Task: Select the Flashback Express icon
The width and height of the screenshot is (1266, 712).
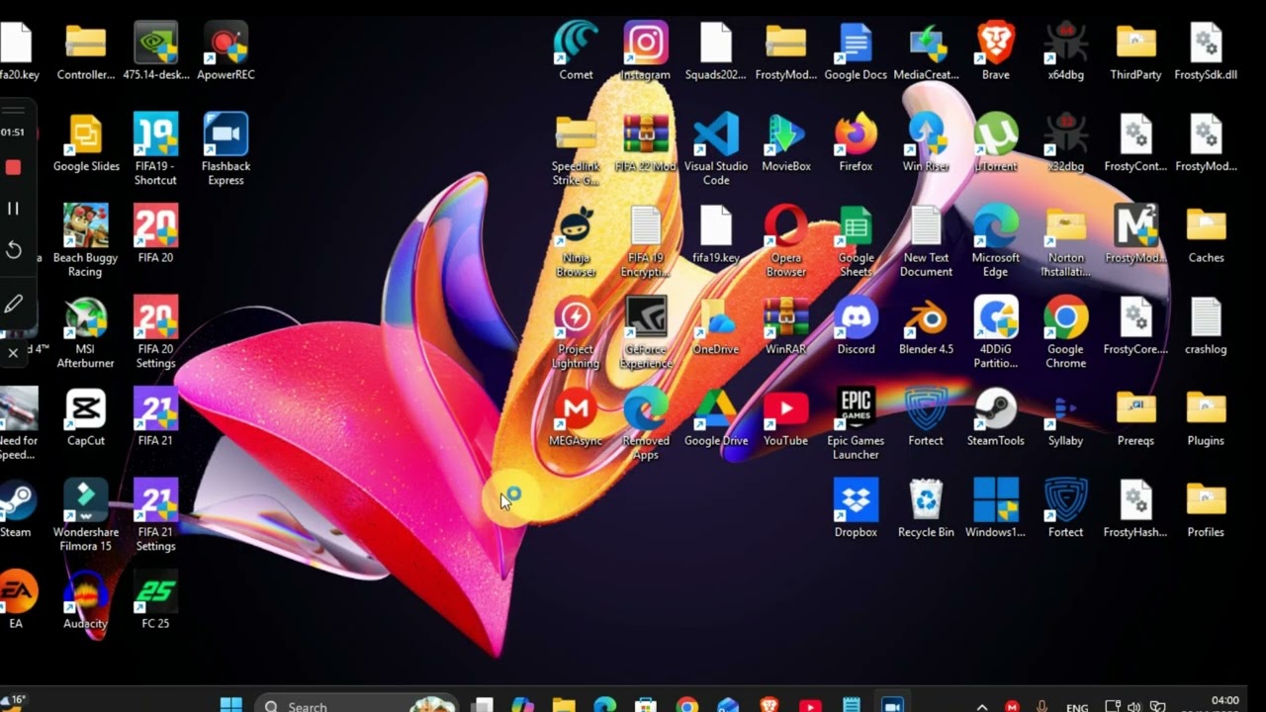Action: (226, 148)
